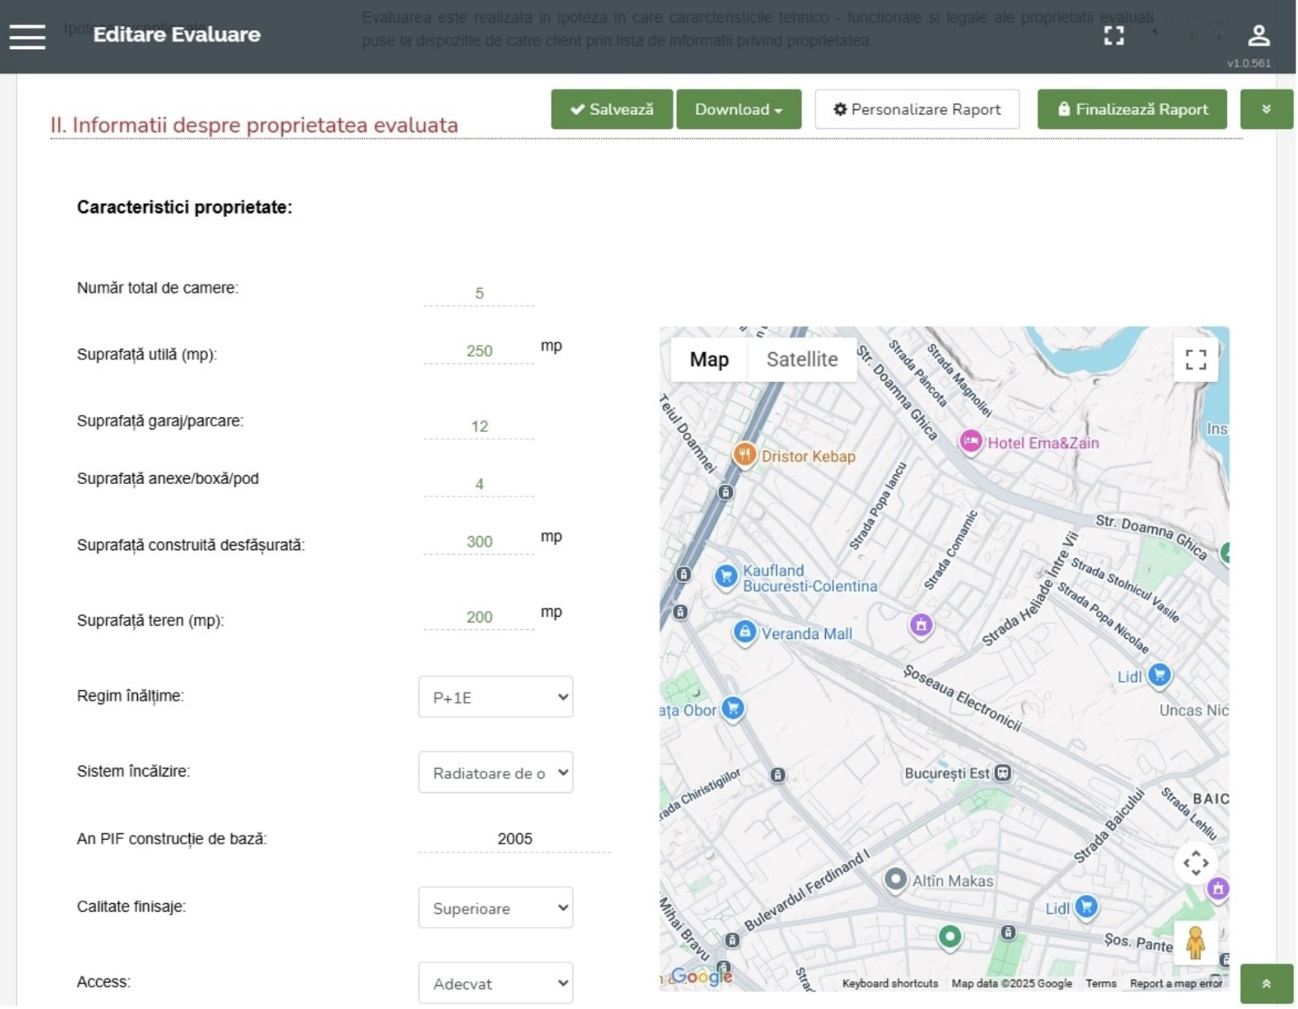This screenshot has width=1298, height=1009.
Task: Click the Salvează button
Action: [611, 109]
